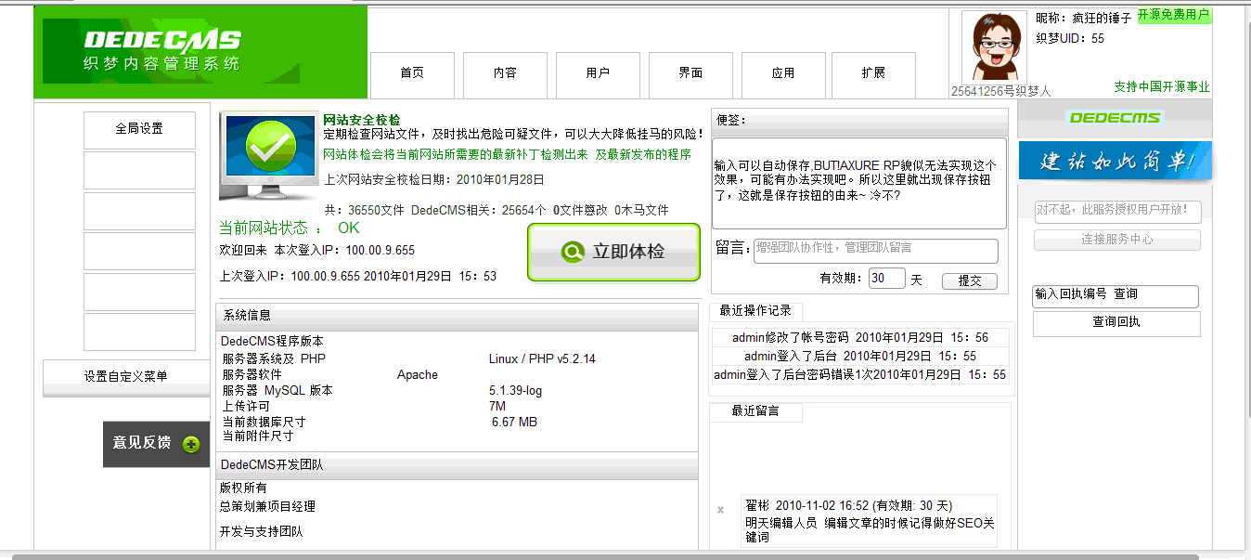Open 全局设置 in the sidebar
The height and width of the screenshot is (560, 1251).
click(x=139, y=130)
